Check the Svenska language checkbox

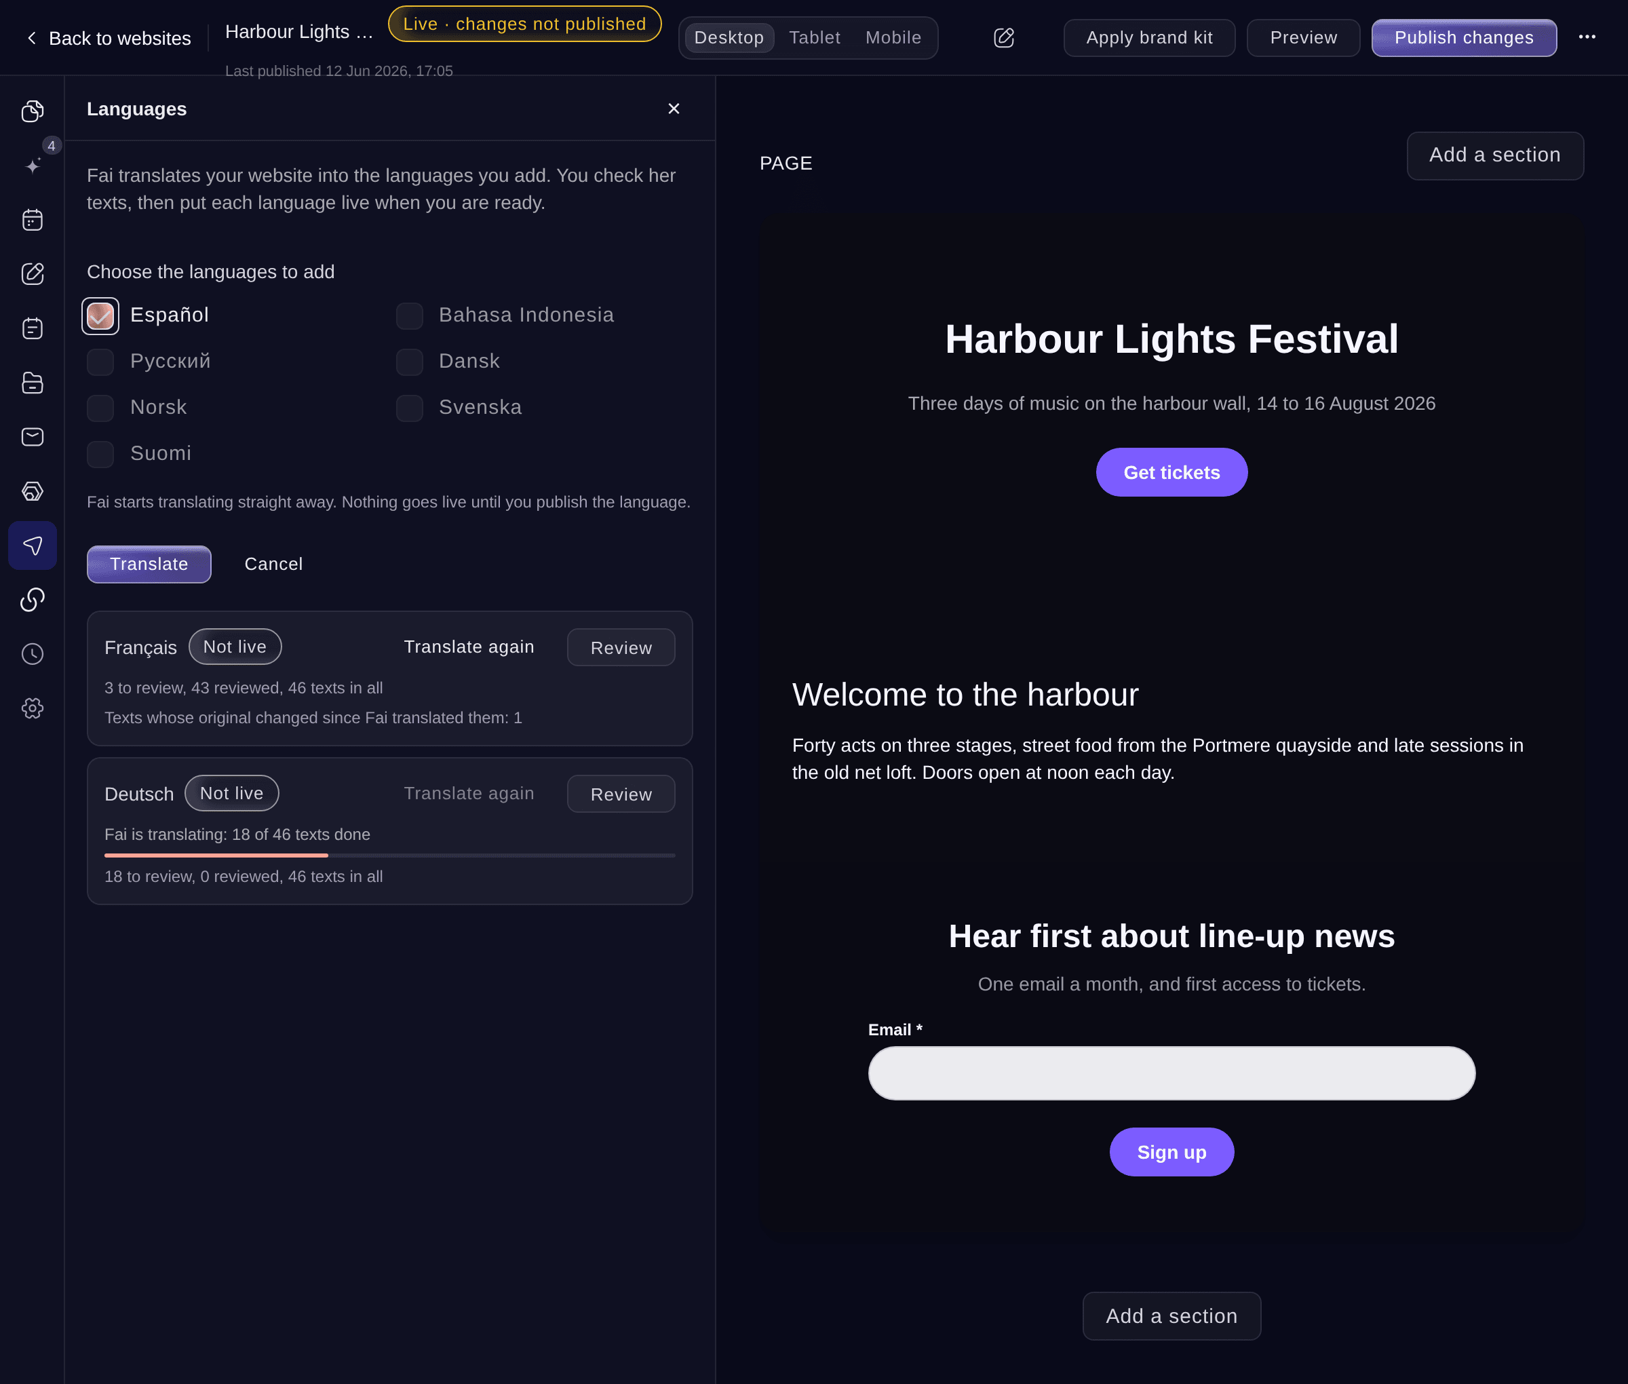pos(410,408)
